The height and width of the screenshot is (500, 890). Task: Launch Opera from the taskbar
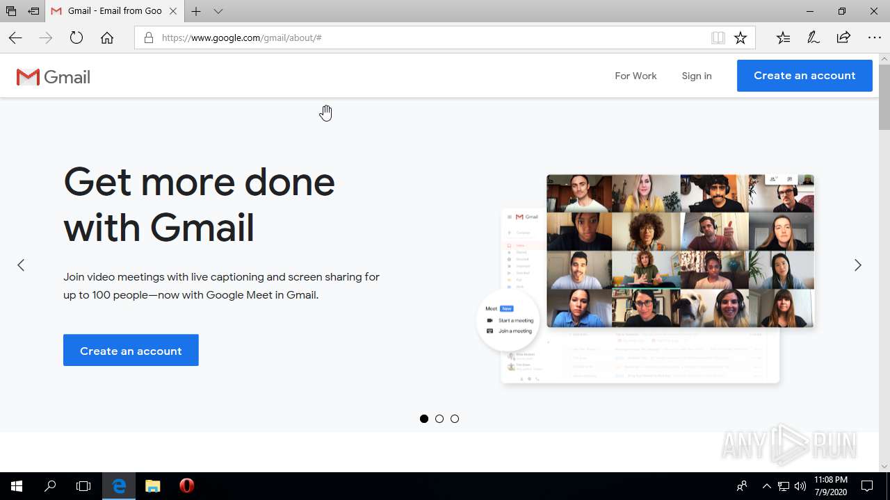point(186,486)
